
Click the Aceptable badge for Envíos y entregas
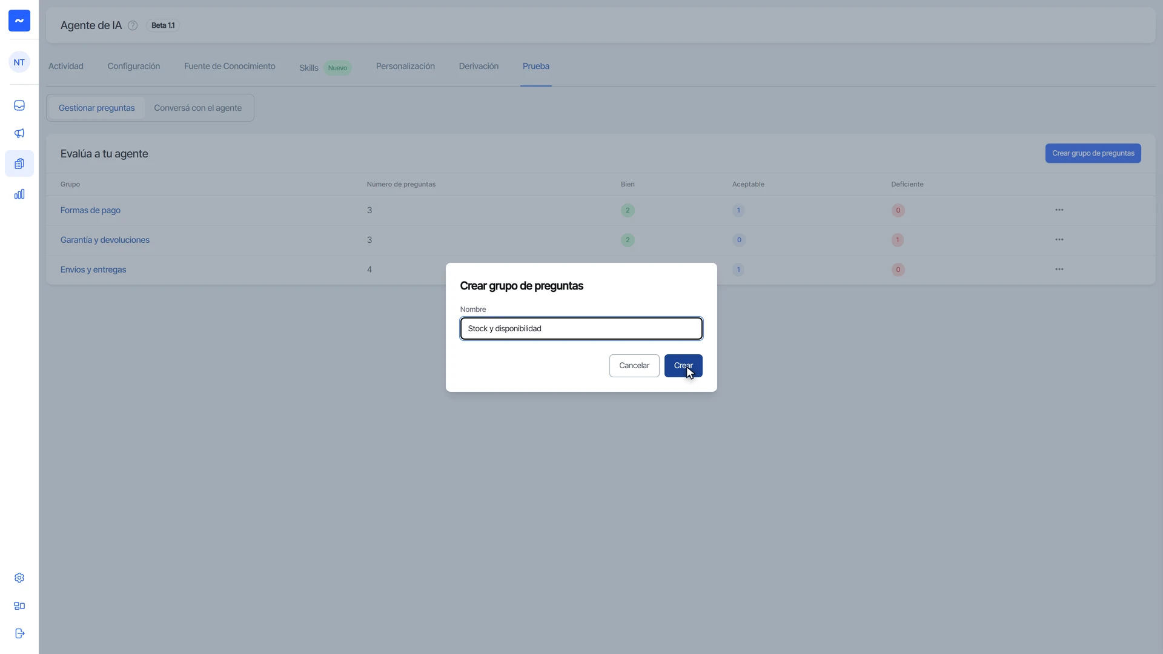pos(738,270)
